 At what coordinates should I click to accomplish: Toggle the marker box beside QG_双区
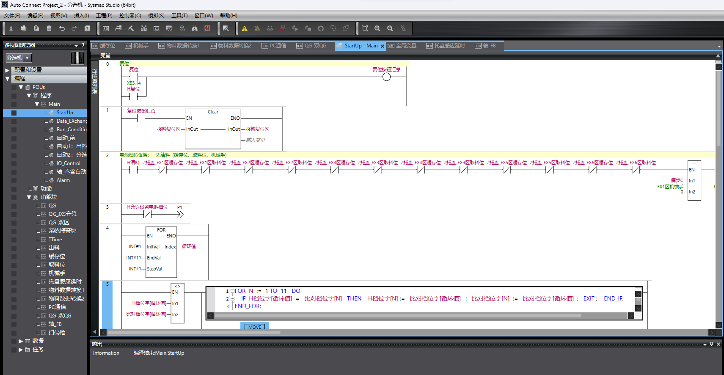pyautogui.click(x=14, y=223)
